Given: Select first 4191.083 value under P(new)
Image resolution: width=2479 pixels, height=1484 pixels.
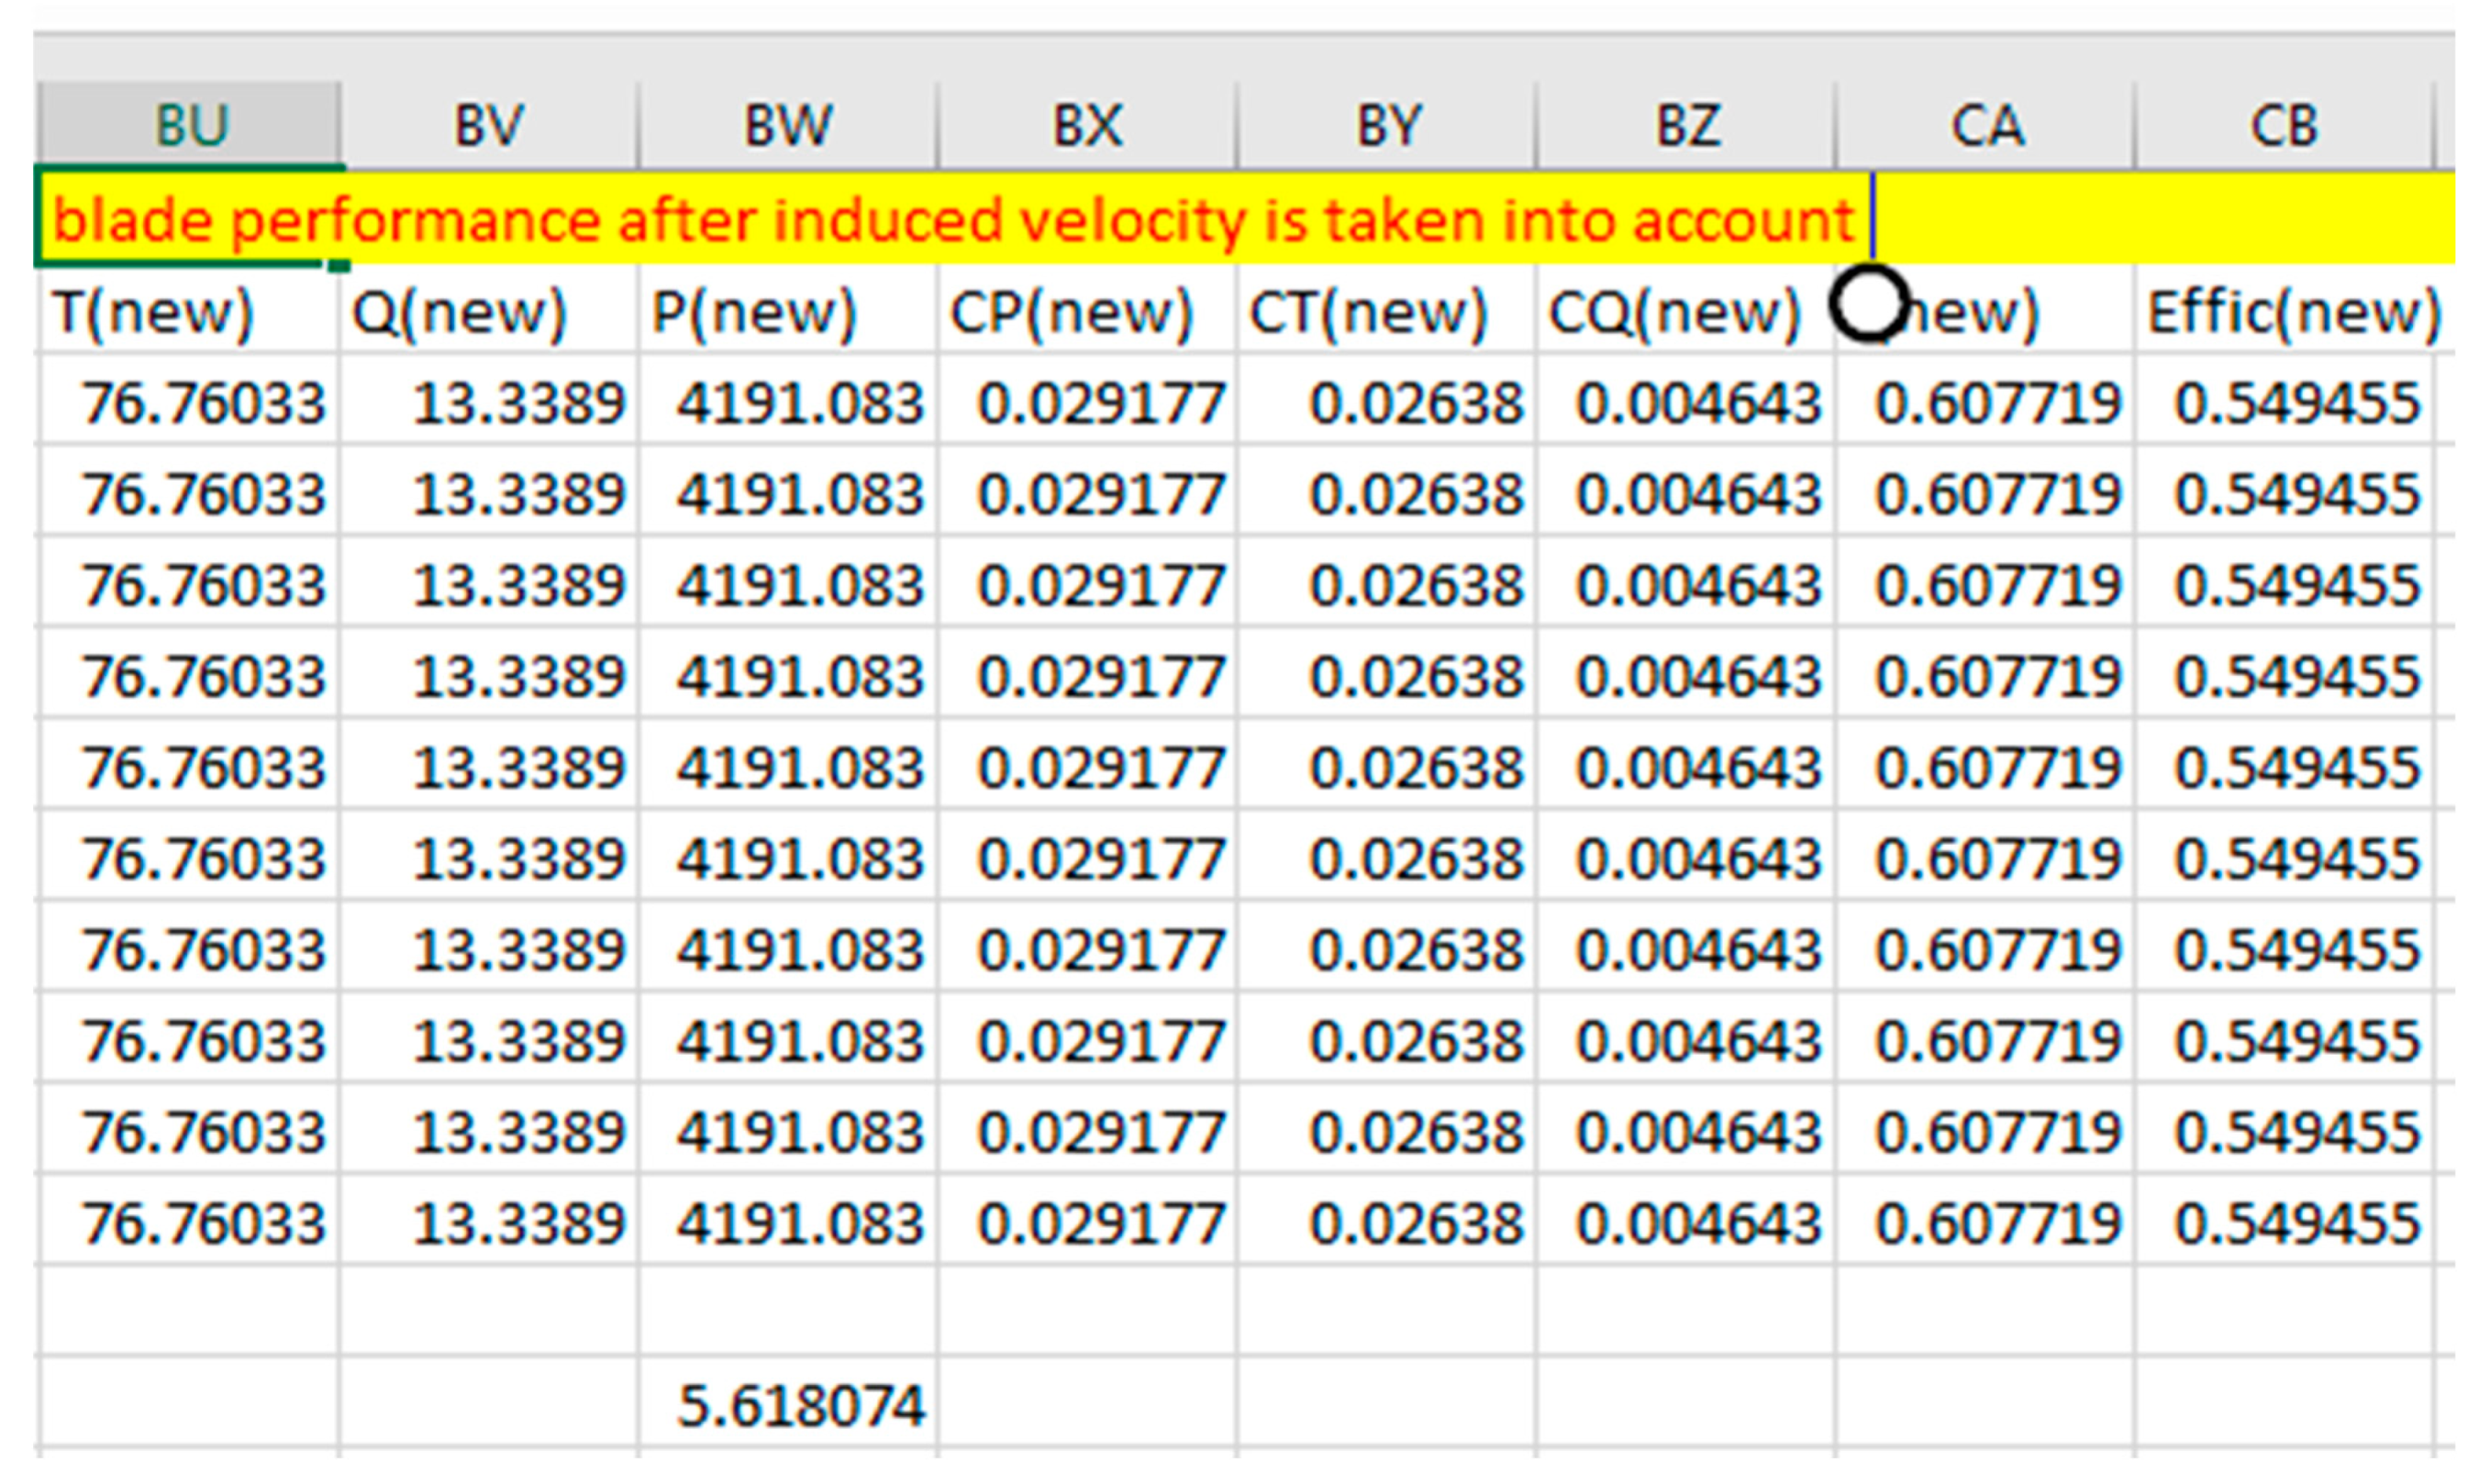Looking at the screenshot, I should click(x=800, y=404).
